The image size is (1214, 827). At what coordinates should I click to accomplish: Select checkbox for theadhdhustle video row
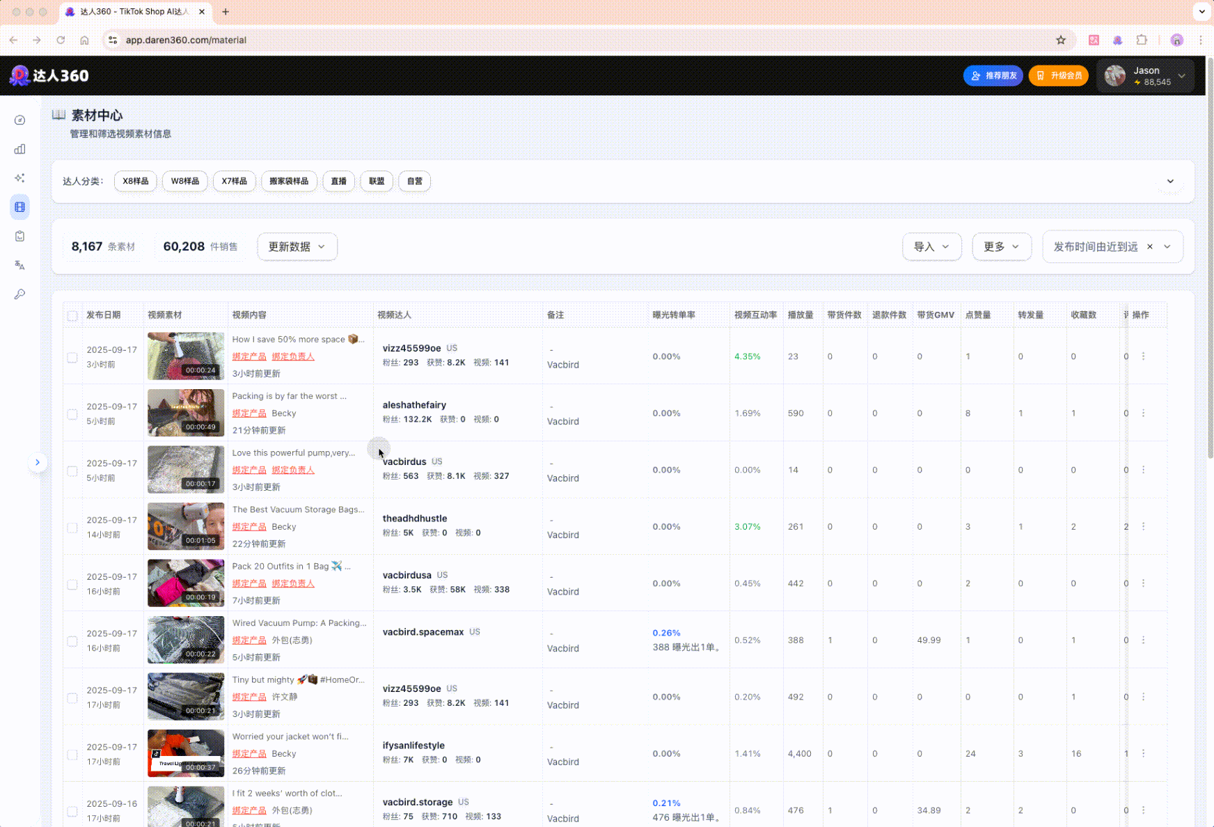point(72,528)
